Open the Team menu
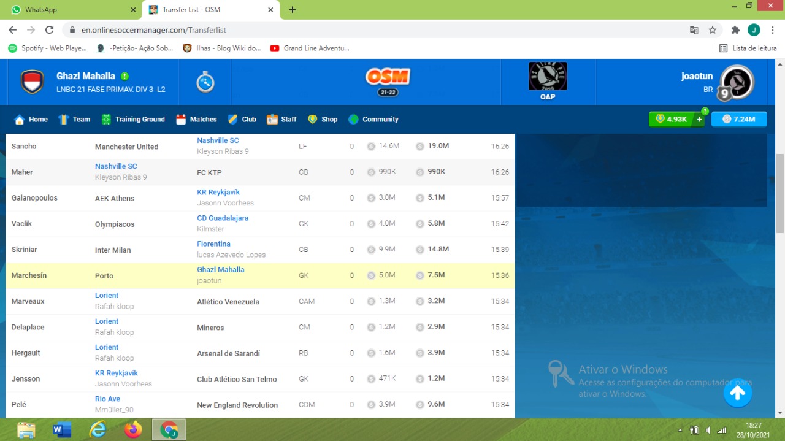The height and width of the screenshot is (441, 785). pyautogui.click(x=74, y=119)
